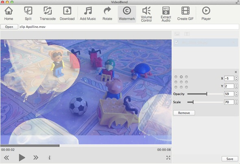Click the Y offset value field
This screenshot has width=240, height=164.
point(229,86)
